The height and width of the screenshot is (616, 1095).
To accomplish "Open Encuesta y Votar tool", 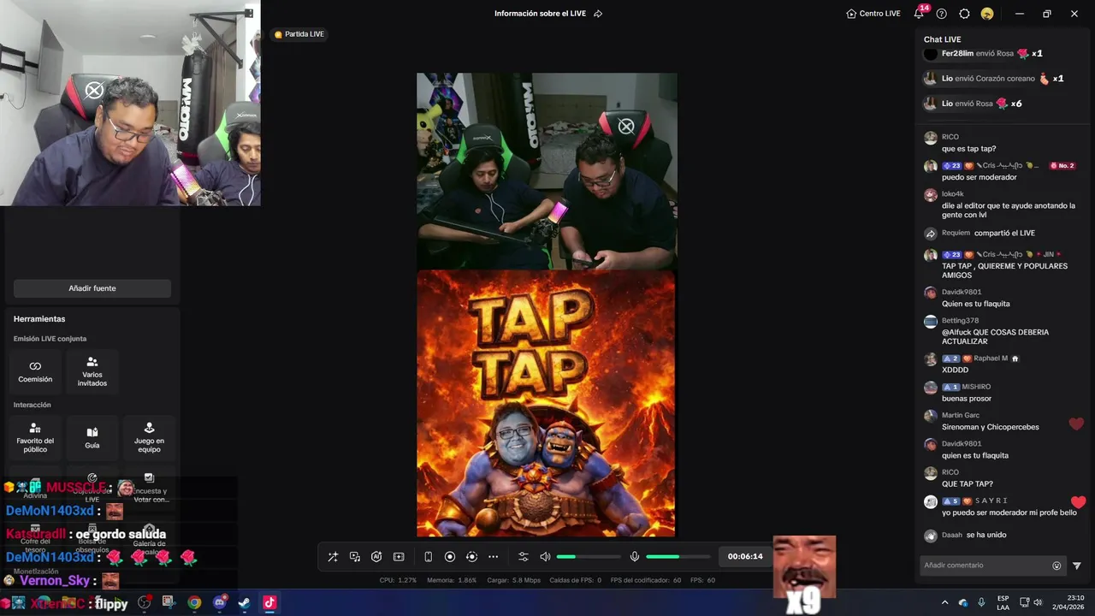I will point(149,487).
